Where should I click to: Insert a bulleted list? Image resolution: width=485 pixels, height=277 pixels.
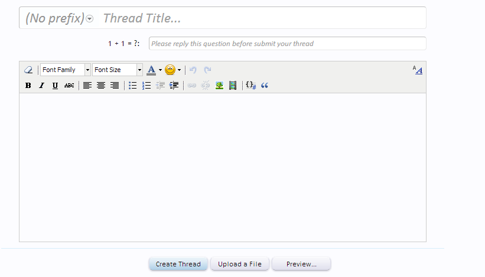pyautogui.click(x=133, y=86)
